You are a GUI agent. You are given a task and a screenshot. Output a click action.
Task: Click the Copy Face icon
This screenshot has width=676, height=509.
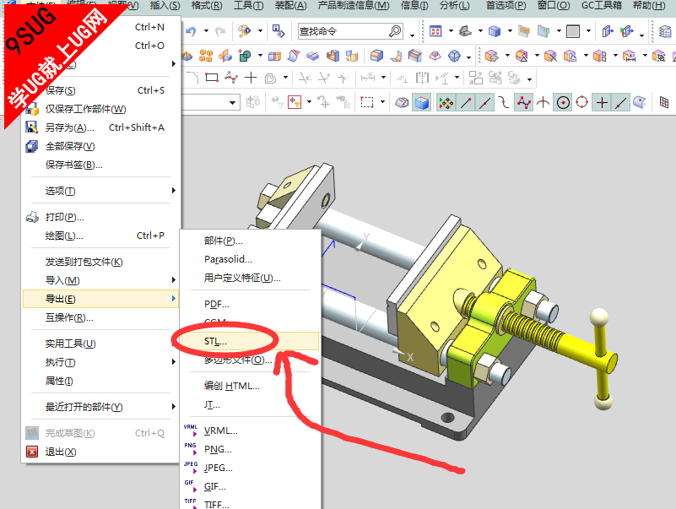tap(570, 56)
